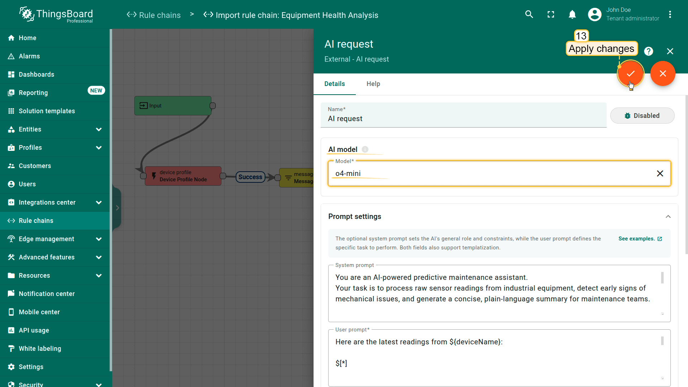
Task: Select the Input node on canvas
Action: coord(173,106)
